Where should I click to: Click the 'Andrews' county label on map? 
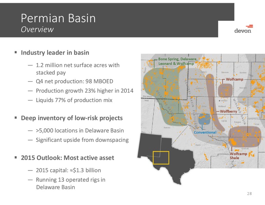click(x=199, y=88)
